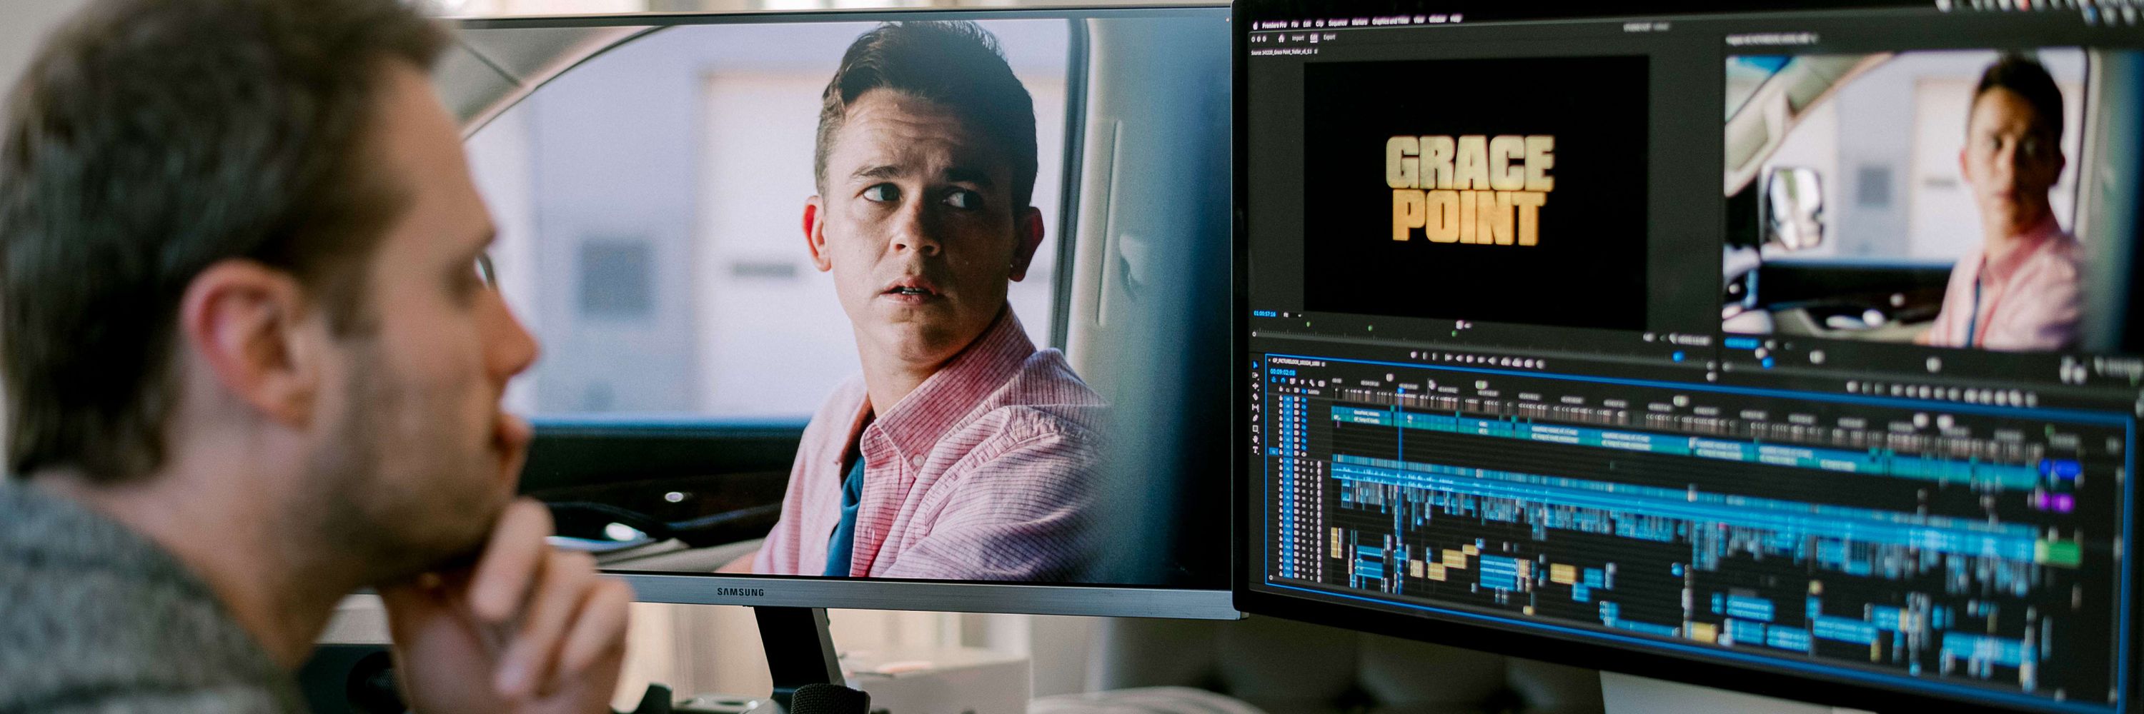The height and width of the screenshot is (714, 2144).
Task: Click the Source monitor play button
Action: pyautogui.click(x=1470, y=359)
